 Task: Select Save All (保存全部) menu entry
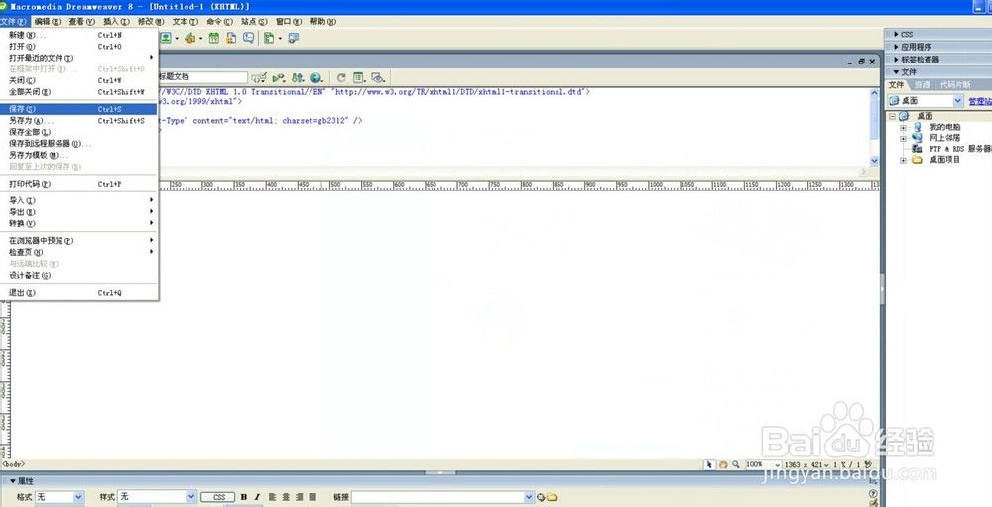(79, 132)
